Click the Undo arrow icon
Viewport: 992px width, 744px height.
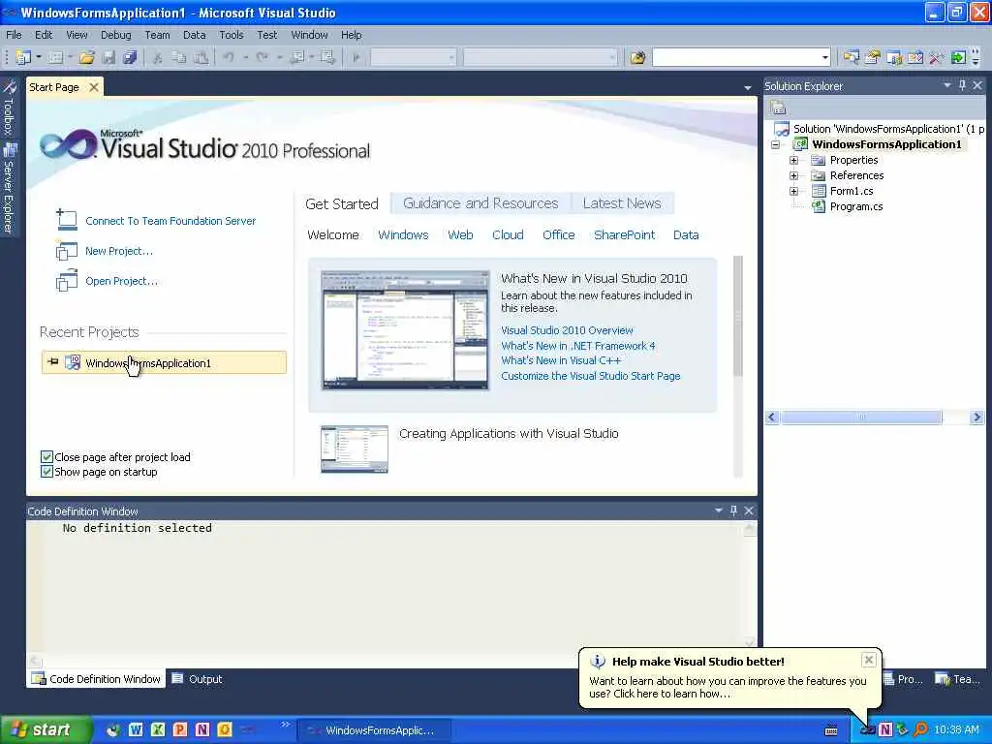(229, 57)
